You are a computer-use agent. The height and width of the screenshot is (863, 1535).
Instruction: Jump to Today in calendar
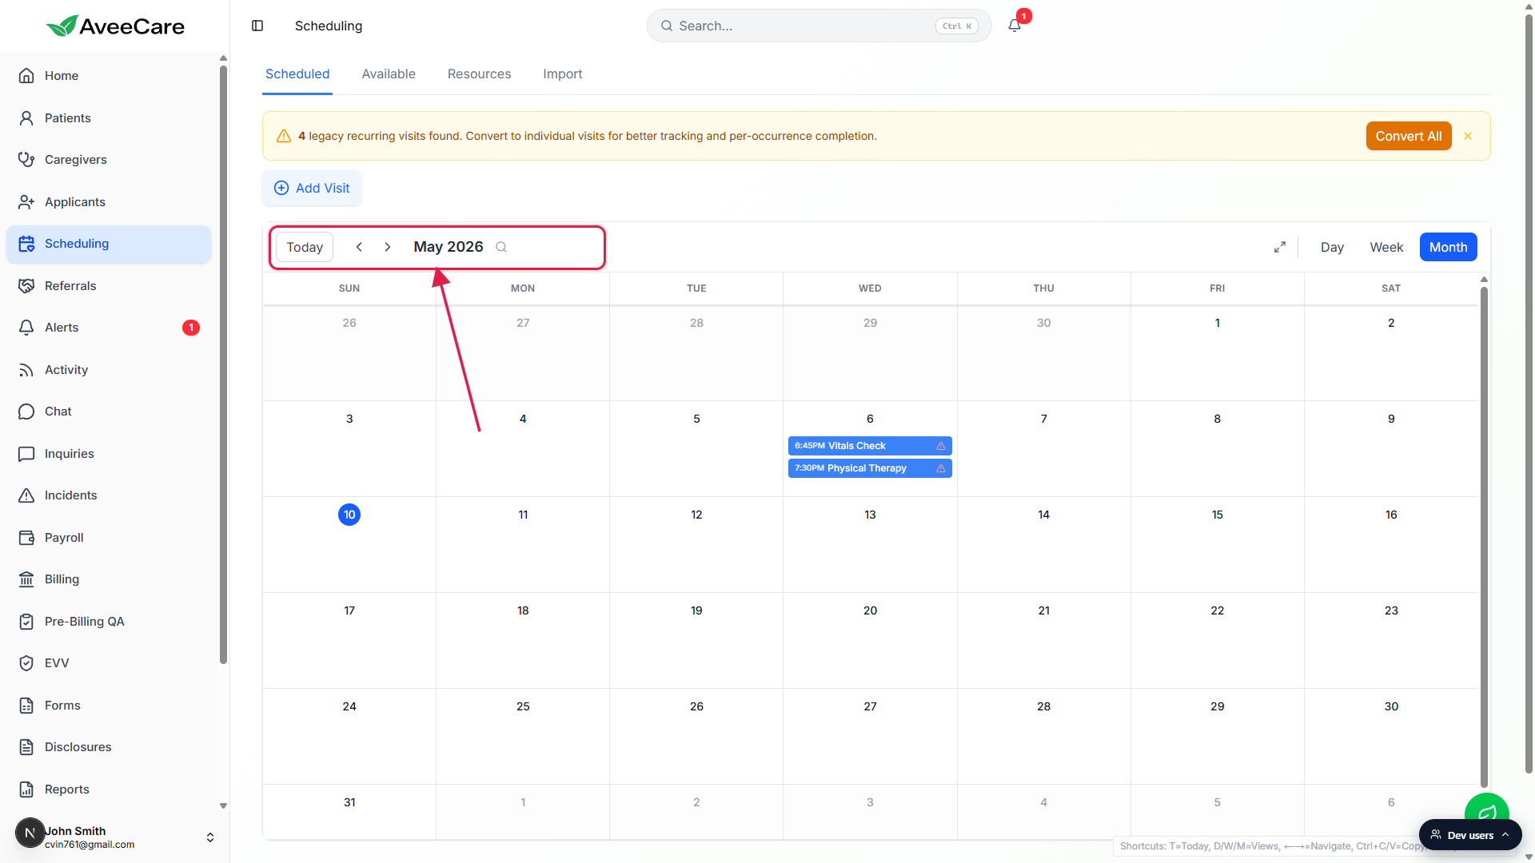305,247
